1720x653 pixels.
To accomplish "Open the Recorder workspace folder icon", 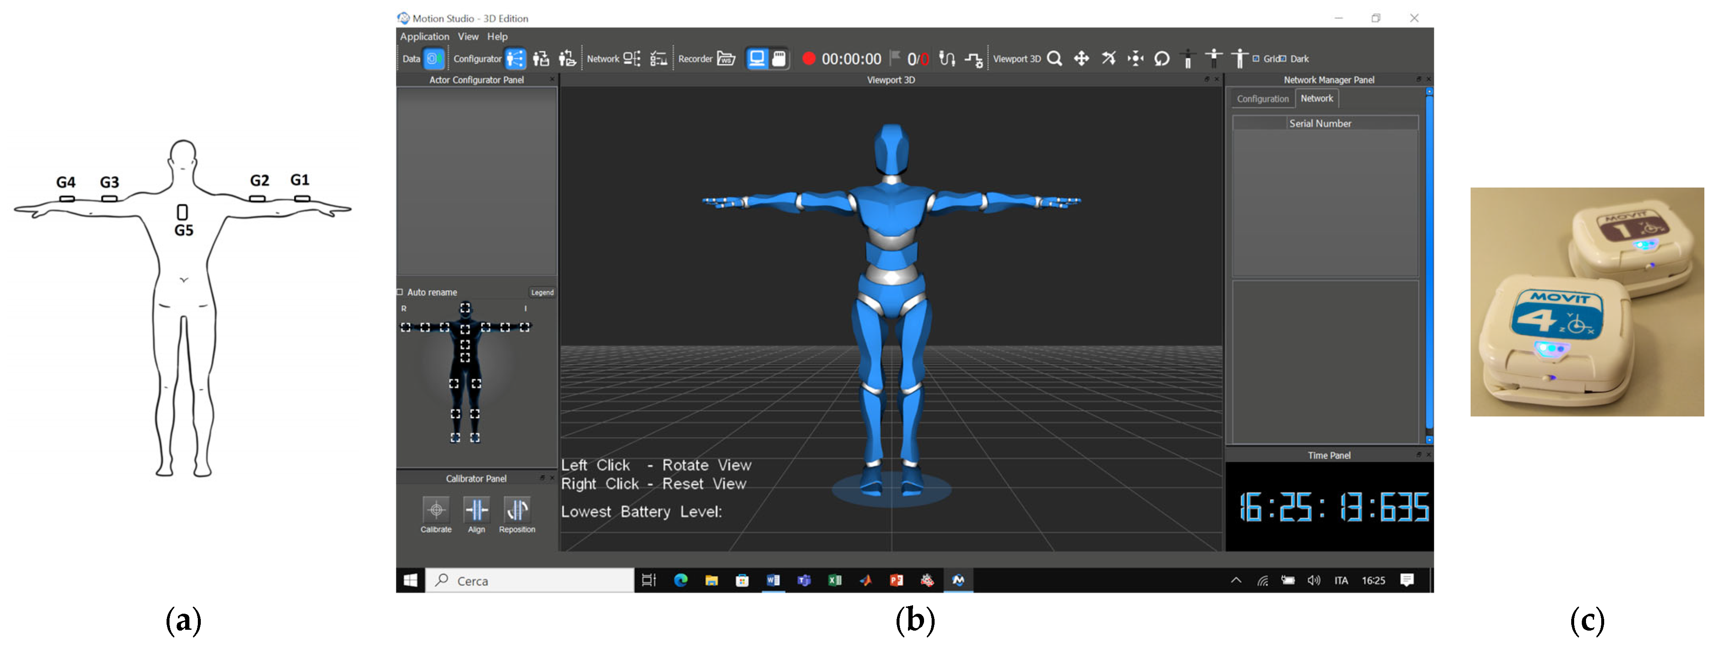I will tap(726, 59).
